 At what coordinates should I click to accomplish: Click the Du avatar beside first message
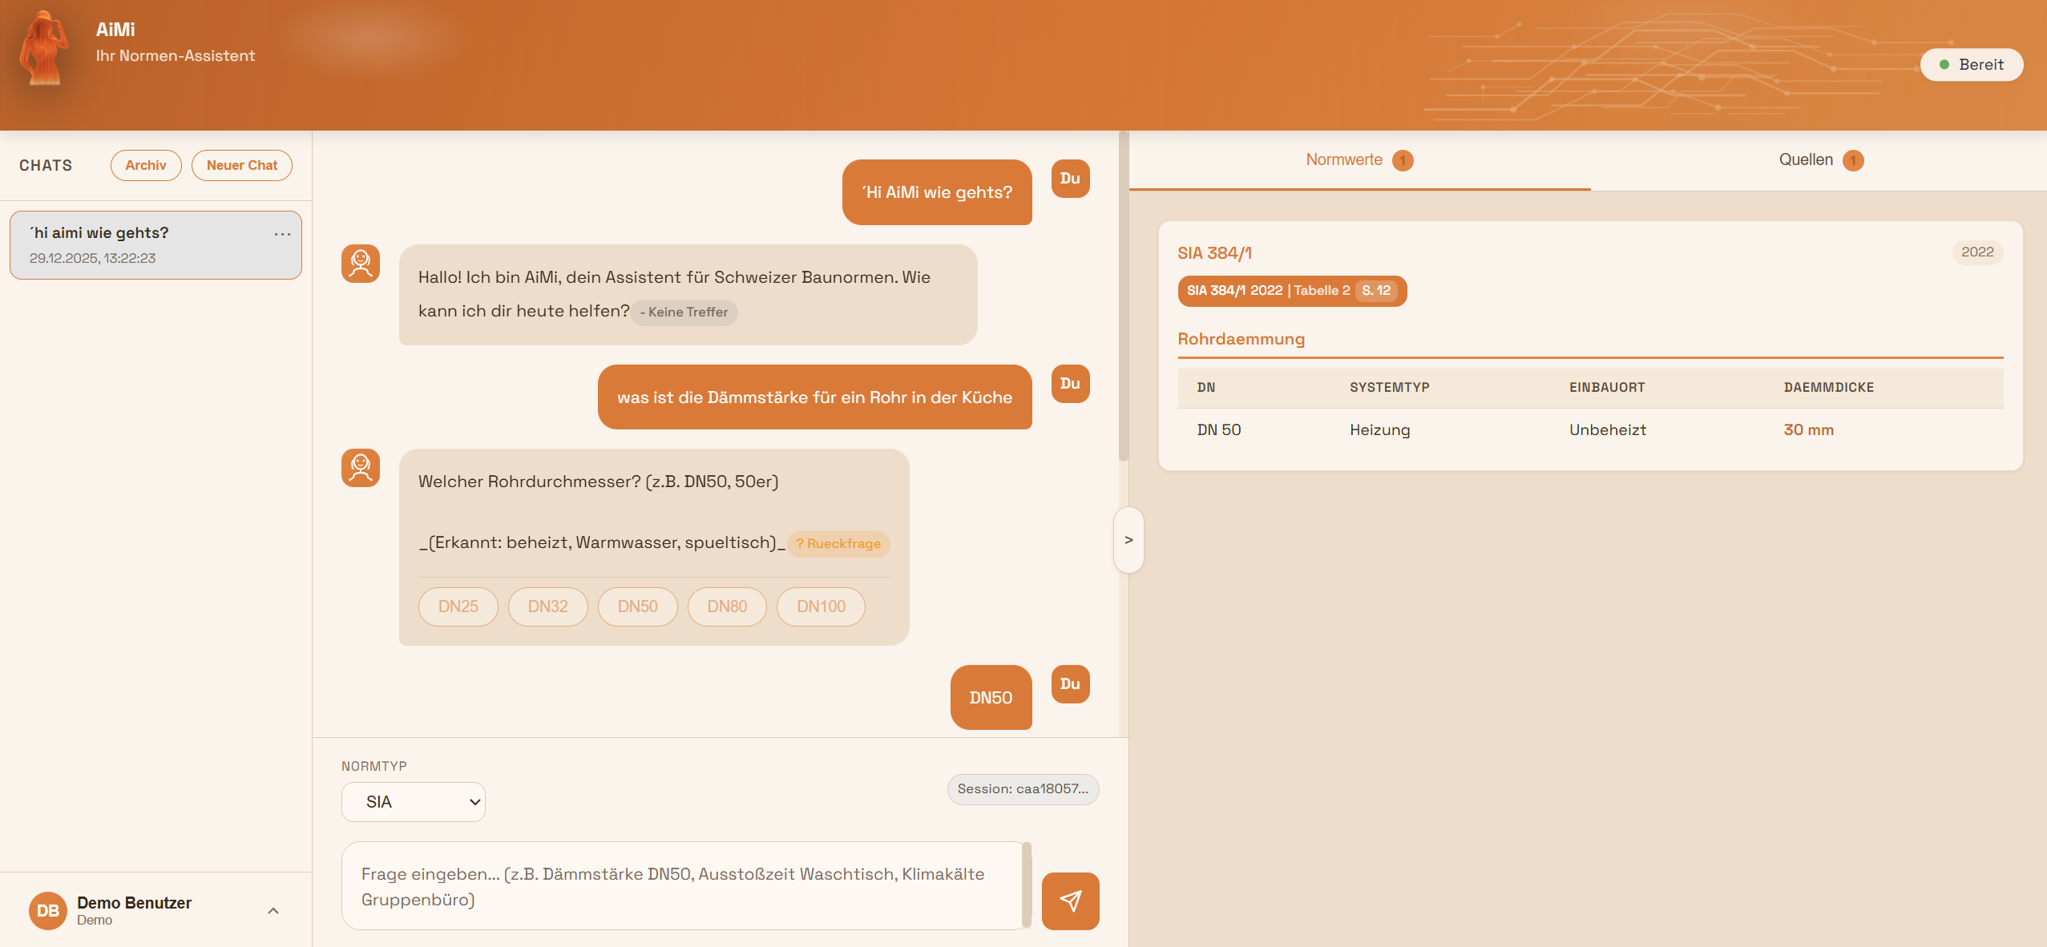[1070, 179]
